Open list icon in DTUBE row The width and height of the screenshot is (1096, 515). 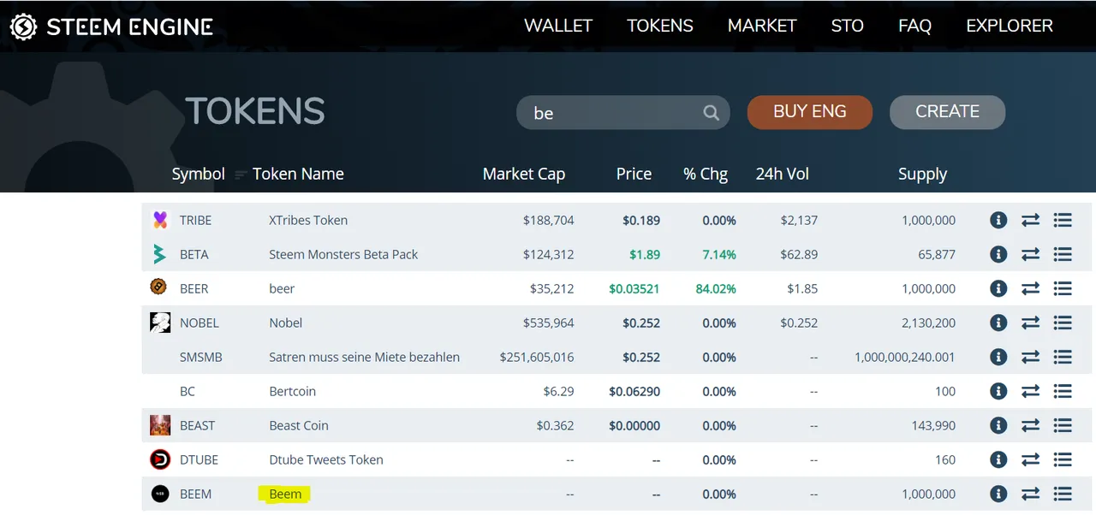tap(1063, 459)
